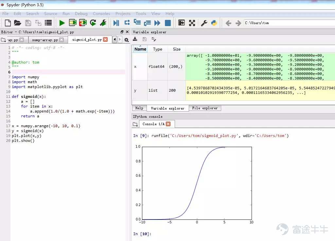
Task: Stop debugging with the blue square button
Action: pyautogui.click(x=168, y=23)
